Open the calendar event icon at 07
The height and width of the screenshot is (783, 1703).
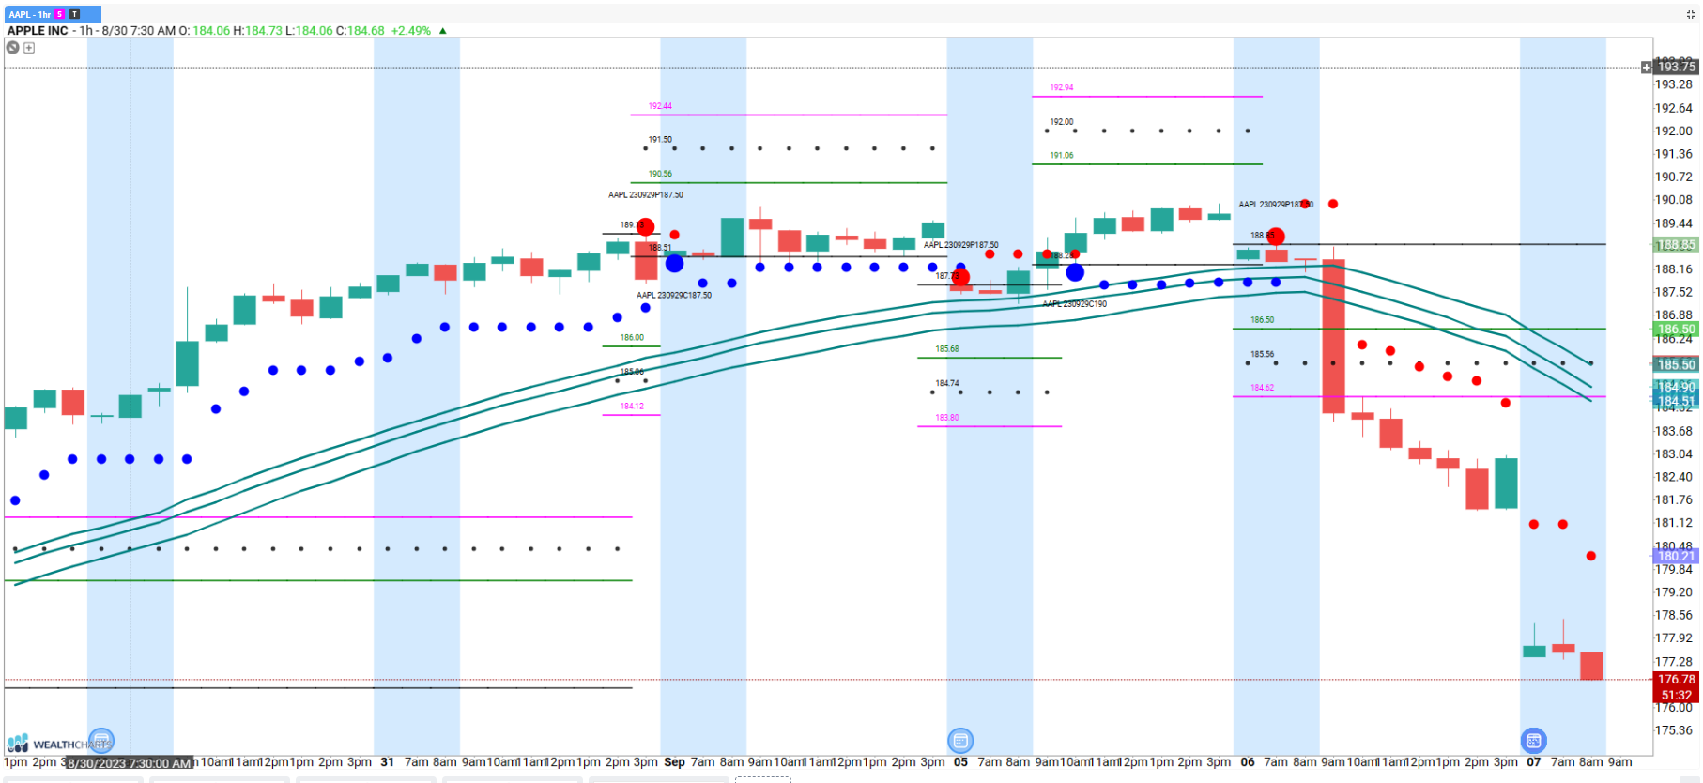click(1533, 741)
